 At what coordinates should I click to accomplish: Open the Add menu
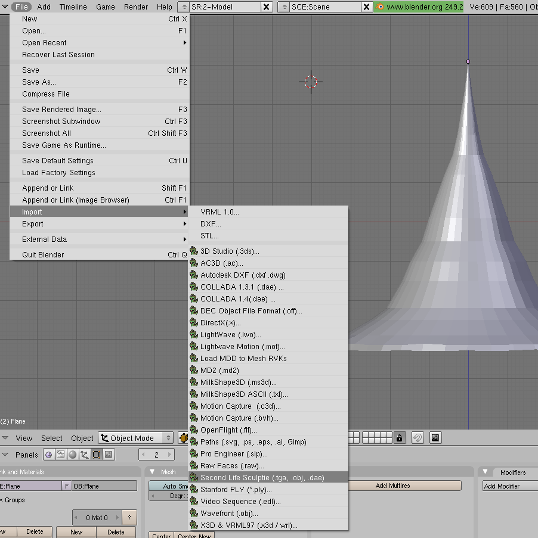pyautogui.click(x=44, y=7)
